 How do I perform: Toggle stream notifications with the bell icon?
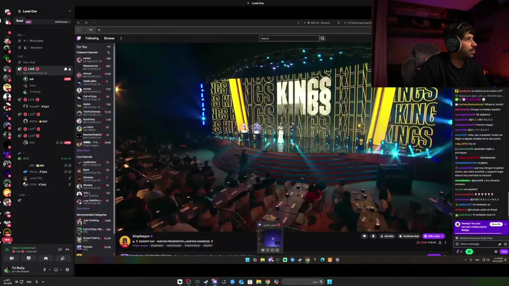click(x=373, y=236)
